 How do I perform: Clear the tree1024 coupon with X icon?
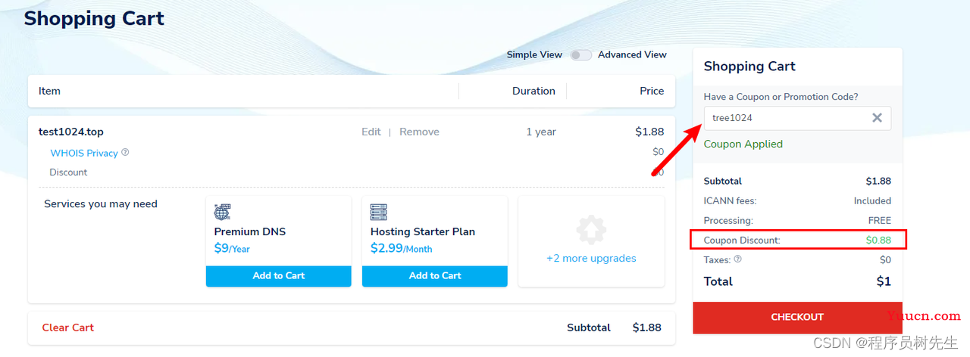877,117
